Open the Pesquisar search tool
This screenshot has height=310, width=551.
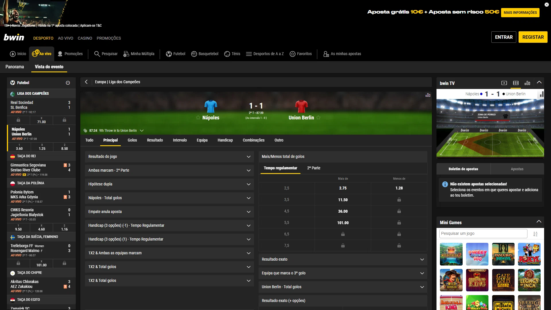coord(106,54)
